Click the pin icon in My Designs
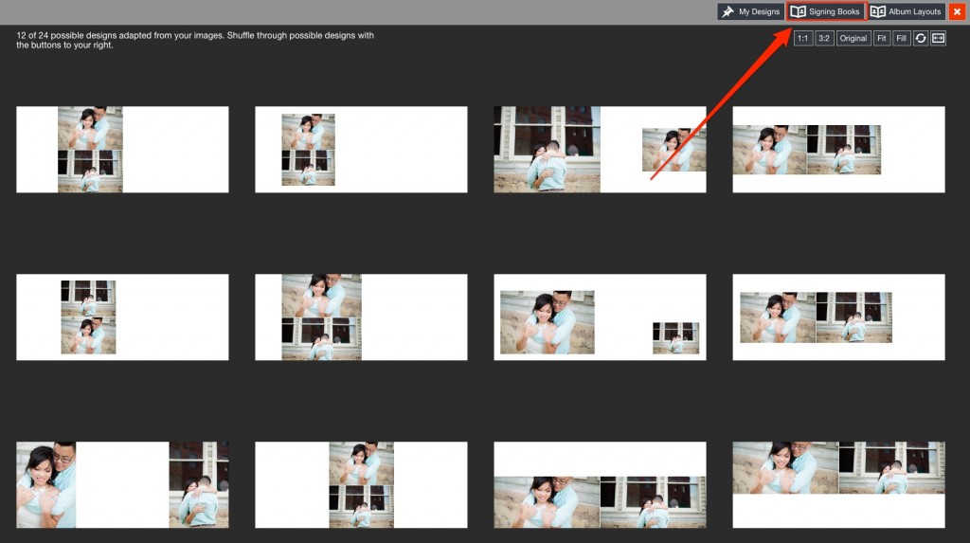This screenshot has height=543, width=970. 728,11
